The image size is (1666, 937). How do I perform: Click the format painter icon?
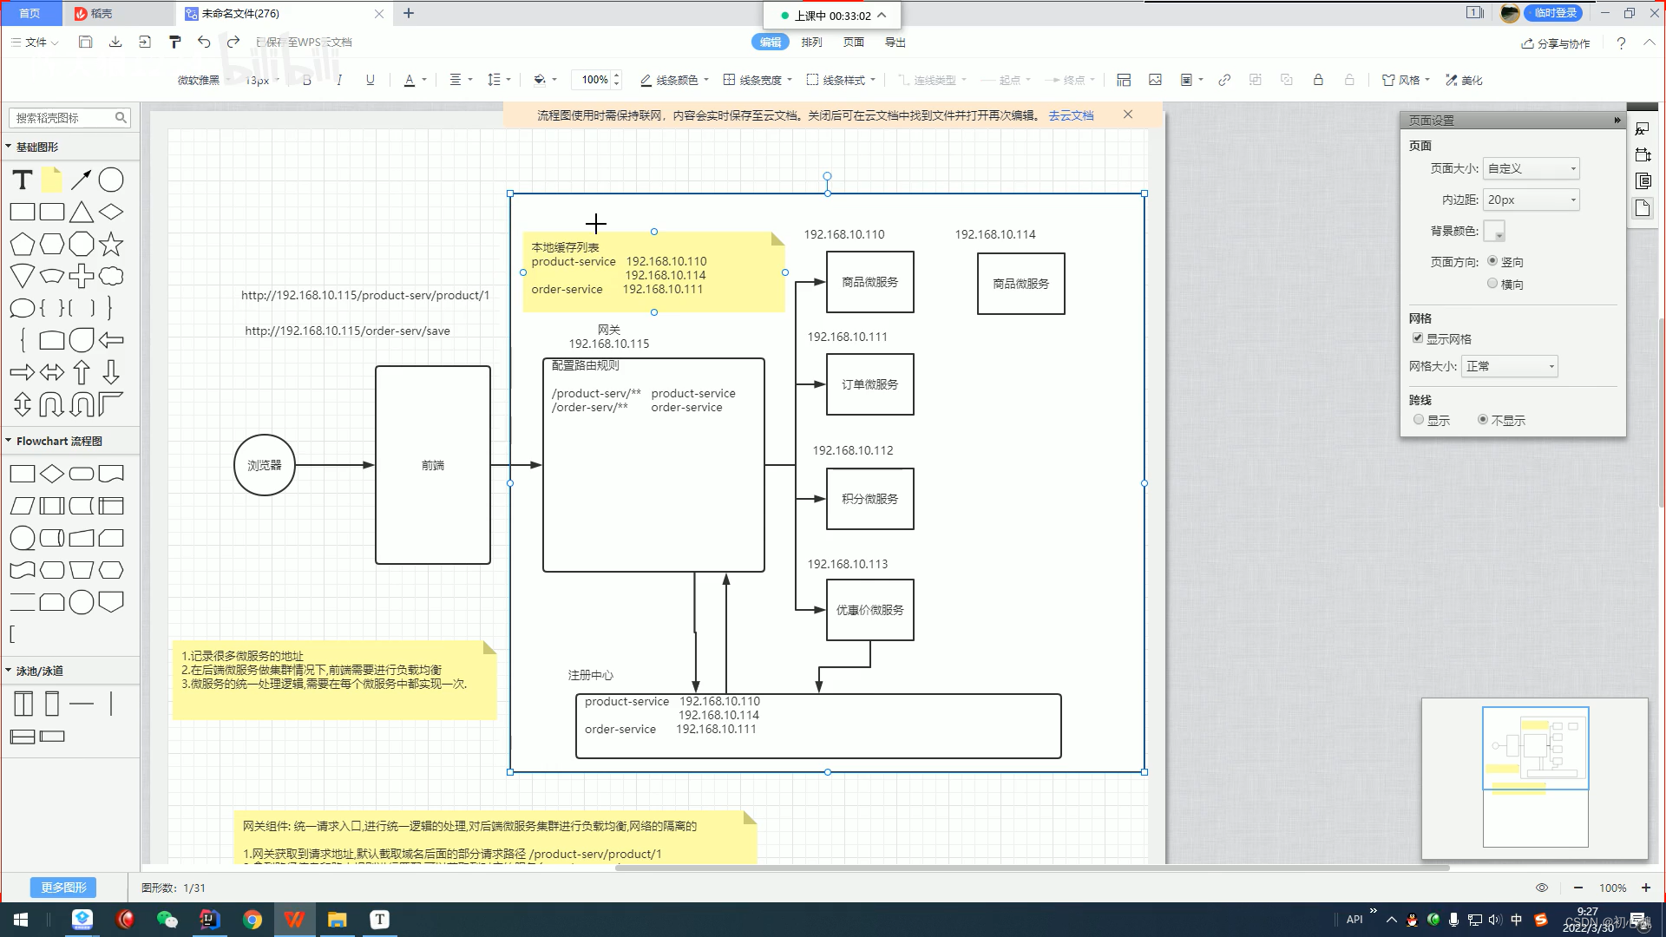pyautogui.click(x=174, y=42)
